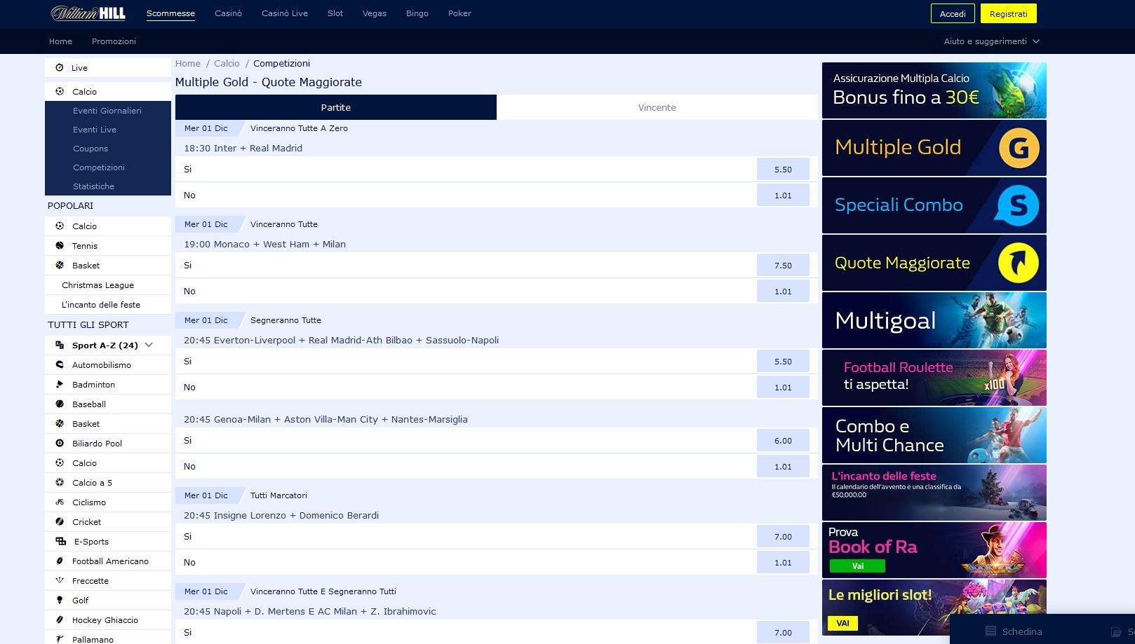Open the Slot menu item
Image resolution: width=1135 pixels, height=644 pixels.
(335, 13)
